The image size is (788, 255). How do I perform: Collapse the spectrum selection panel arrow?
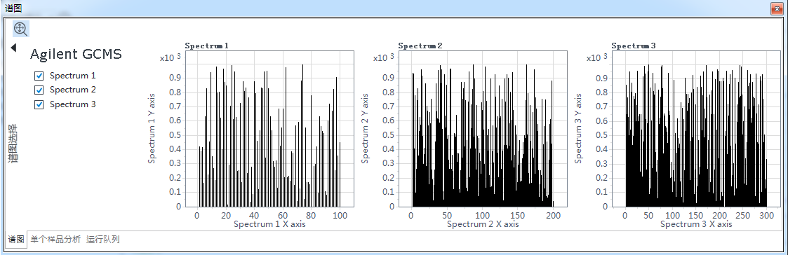coord(13,48)
